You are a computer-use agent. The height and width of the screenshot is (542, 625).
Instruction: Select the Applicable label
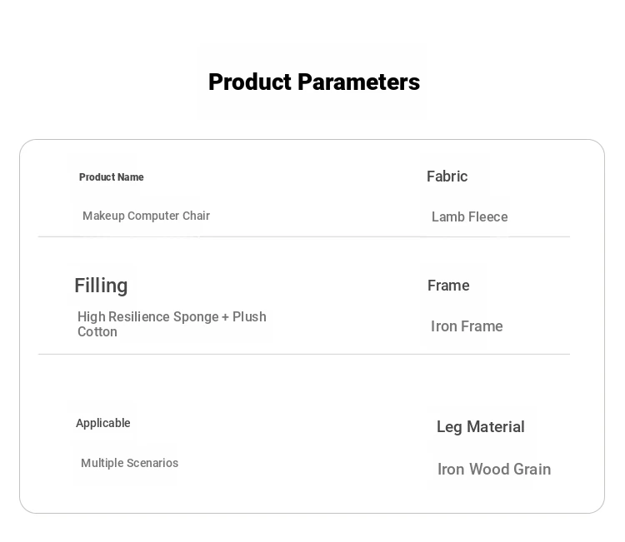point(102,423)
